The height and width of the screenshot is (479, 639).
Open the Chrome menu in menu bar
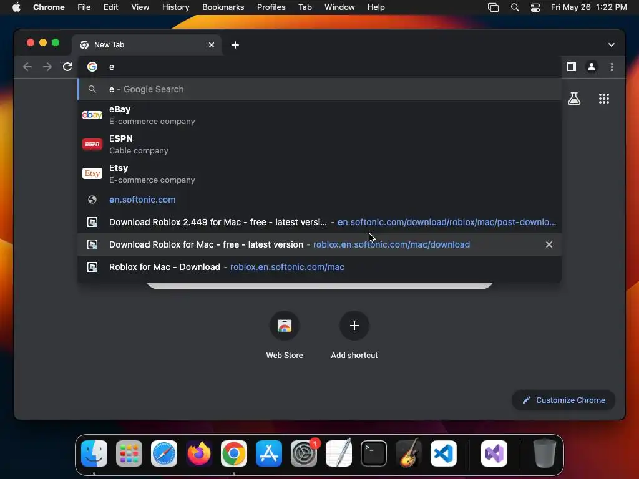pos(49,7)
